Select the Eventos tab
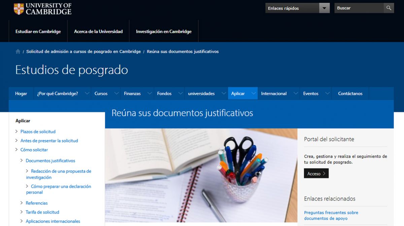The width and height of the screenshot is (404, 226). coord(311,93)
